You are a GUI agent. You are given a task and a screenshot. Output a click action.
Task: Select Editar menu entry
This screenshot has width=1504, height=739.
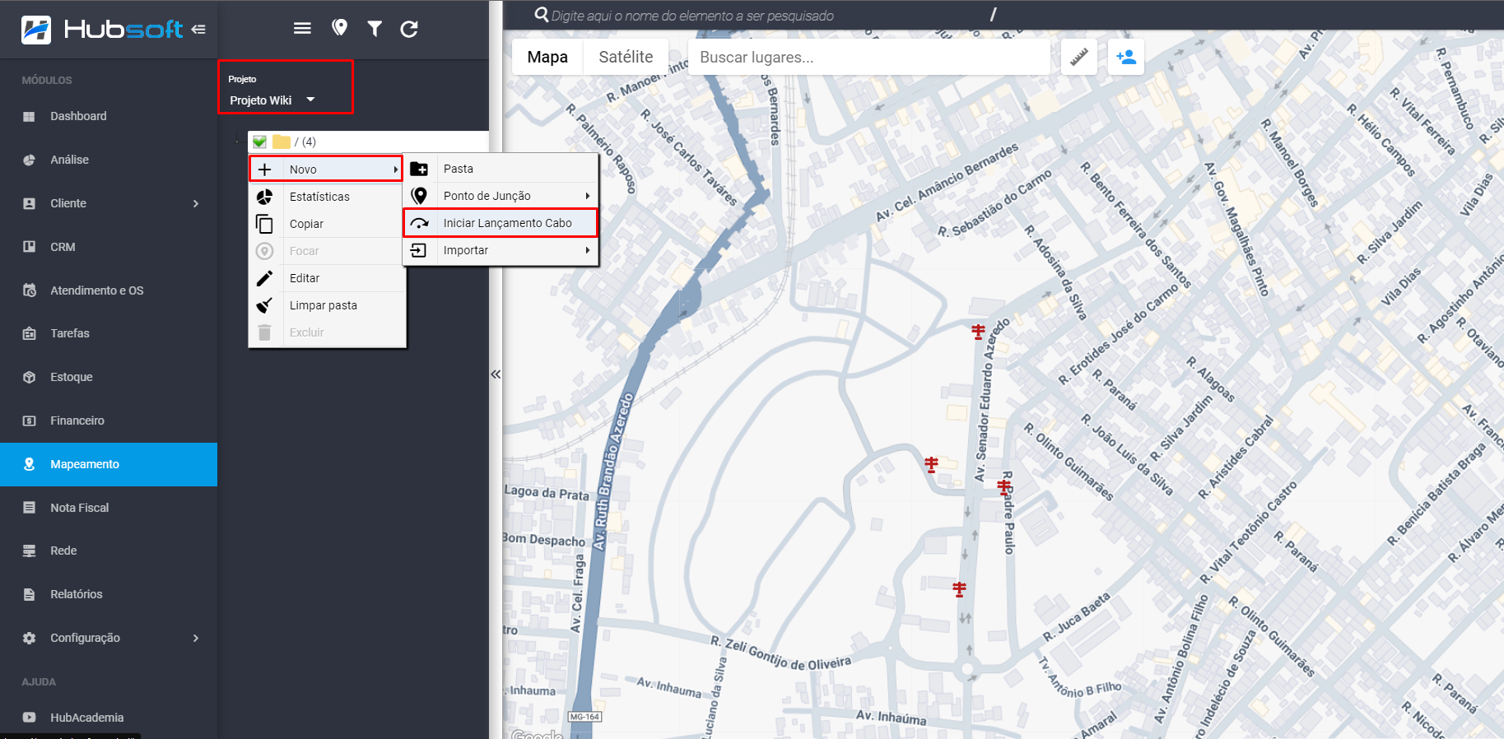click(x=327, y=278)
